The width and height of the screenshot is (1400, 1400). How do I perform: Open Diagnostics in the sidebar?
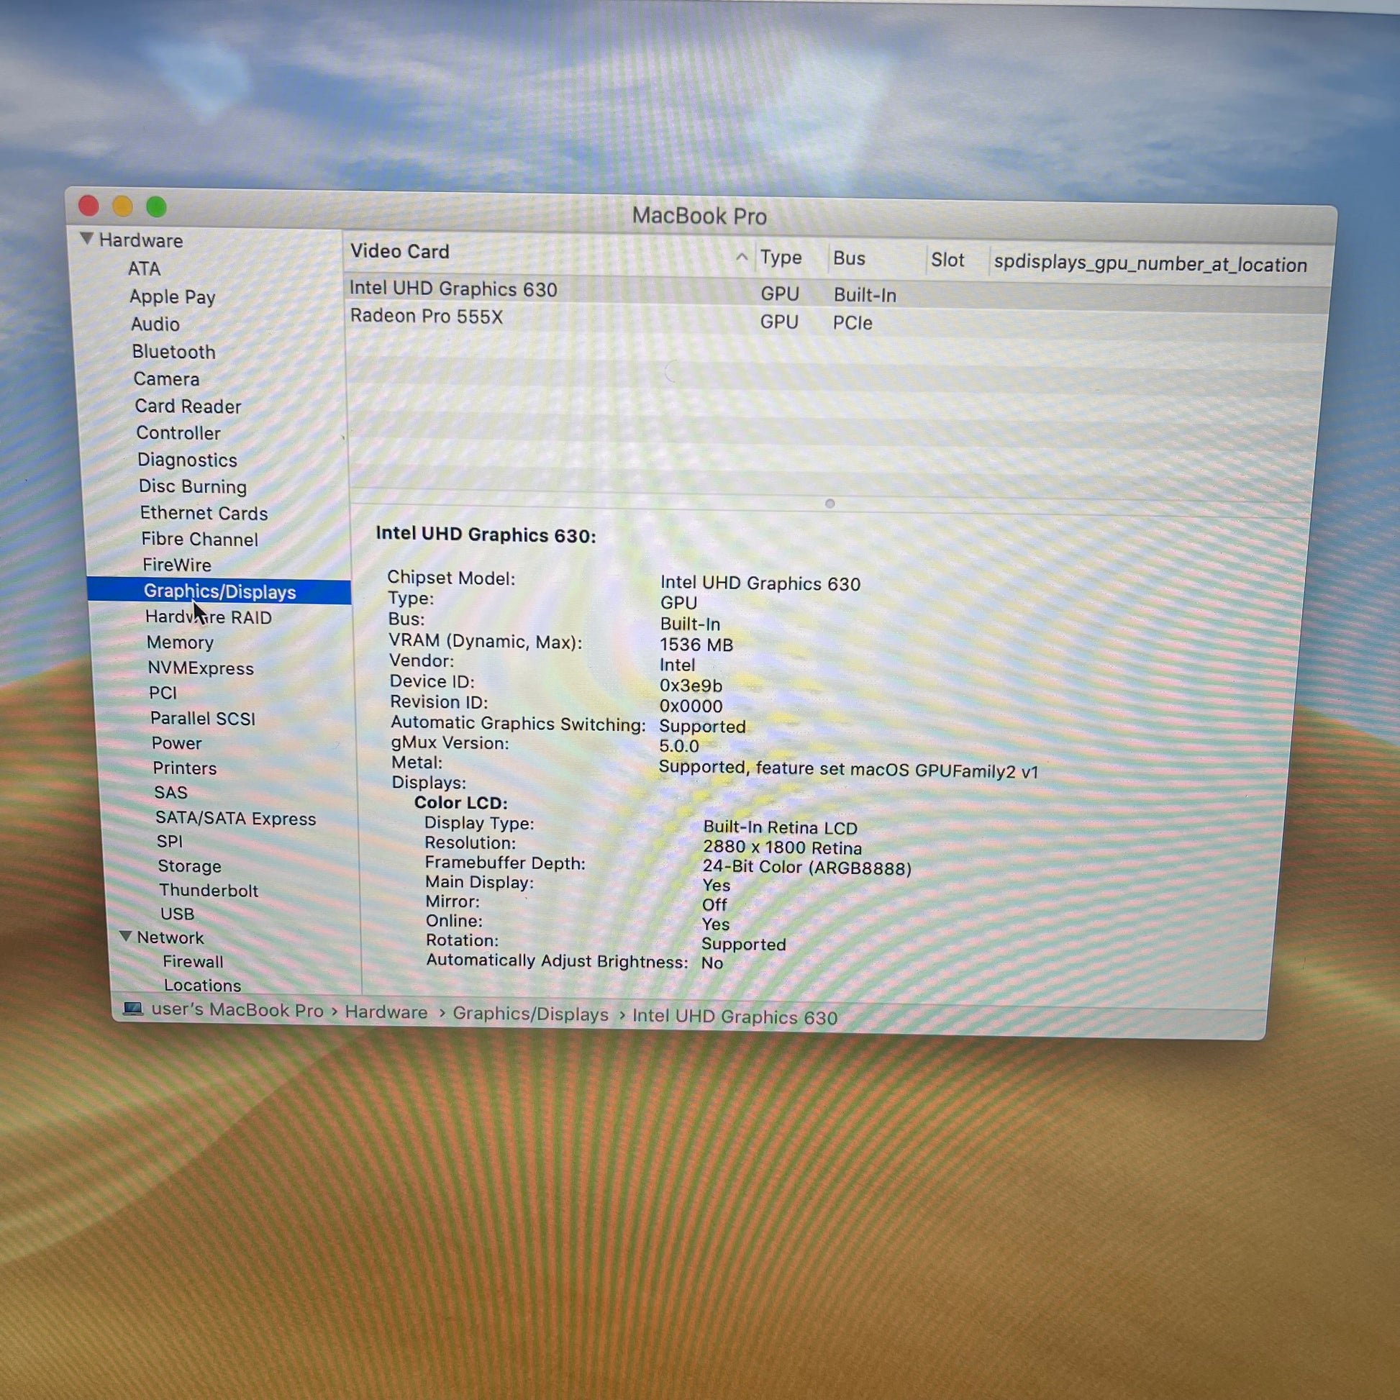click(187, 460)
